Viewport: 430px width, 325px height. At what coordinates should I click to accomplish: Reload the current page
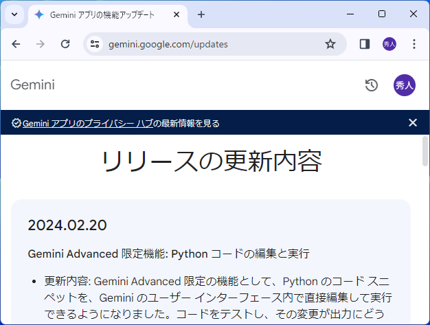click(x=65, y=44)
